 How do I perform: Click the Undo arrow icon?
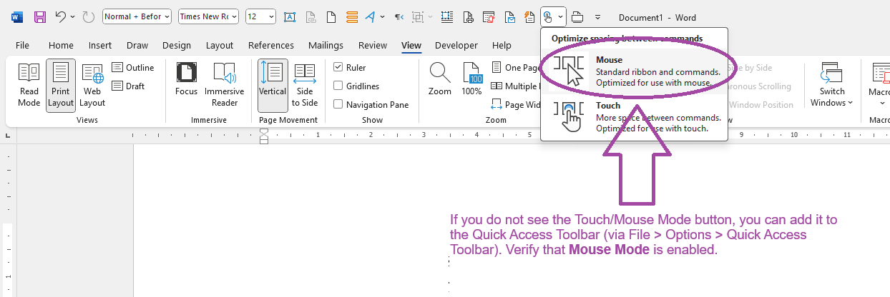61,16
